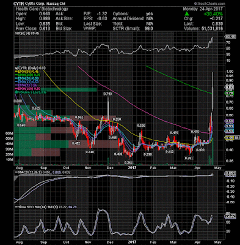Select the blue EMA(13) legend entry

26,82
